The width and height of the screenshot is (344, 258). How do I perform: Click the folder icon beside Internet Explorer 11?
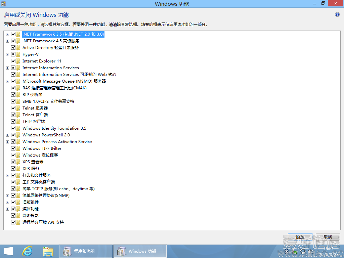(18, 61)
